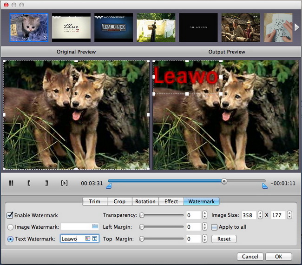Viewport: 302px width, 265px height.
Task: Select the village scene video thumbnail
Action: (x=241, y=27)
